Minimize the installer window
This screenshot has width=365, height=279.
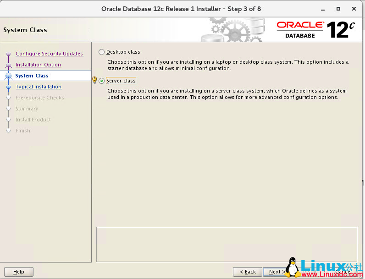[323, 9]
